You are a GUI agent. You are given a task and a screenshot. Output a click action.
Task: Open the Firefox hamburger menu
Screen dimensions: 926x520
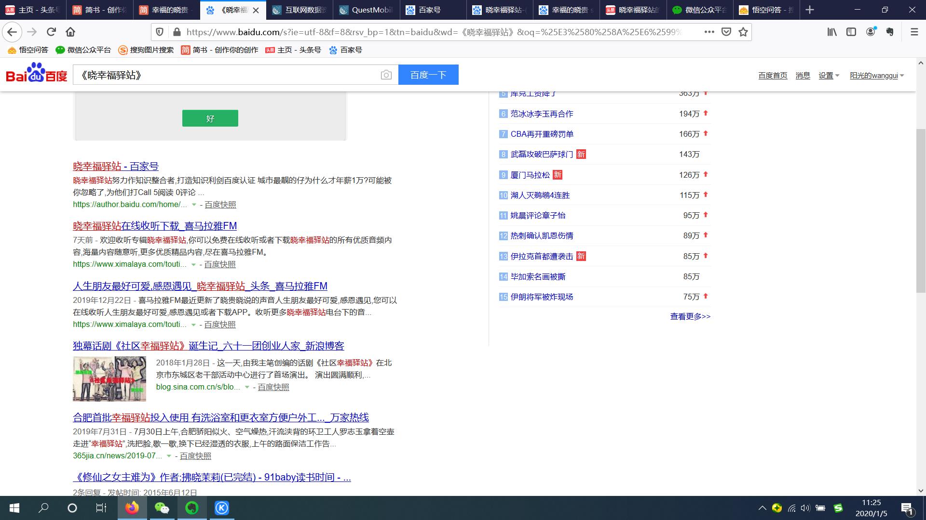click(x=914, y=32)
